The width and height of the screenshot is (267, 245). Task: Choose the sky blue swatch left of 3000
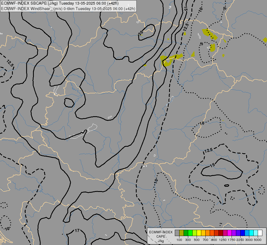(x=247, y=233)
